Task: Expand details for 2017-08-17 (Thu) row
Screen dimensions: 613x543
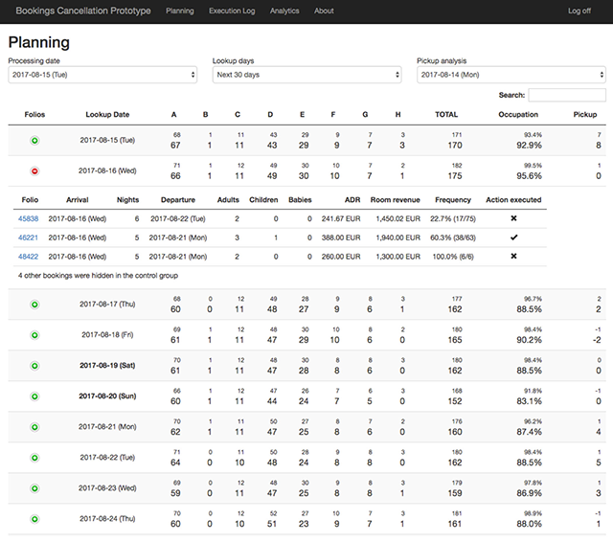Action: 34,305
